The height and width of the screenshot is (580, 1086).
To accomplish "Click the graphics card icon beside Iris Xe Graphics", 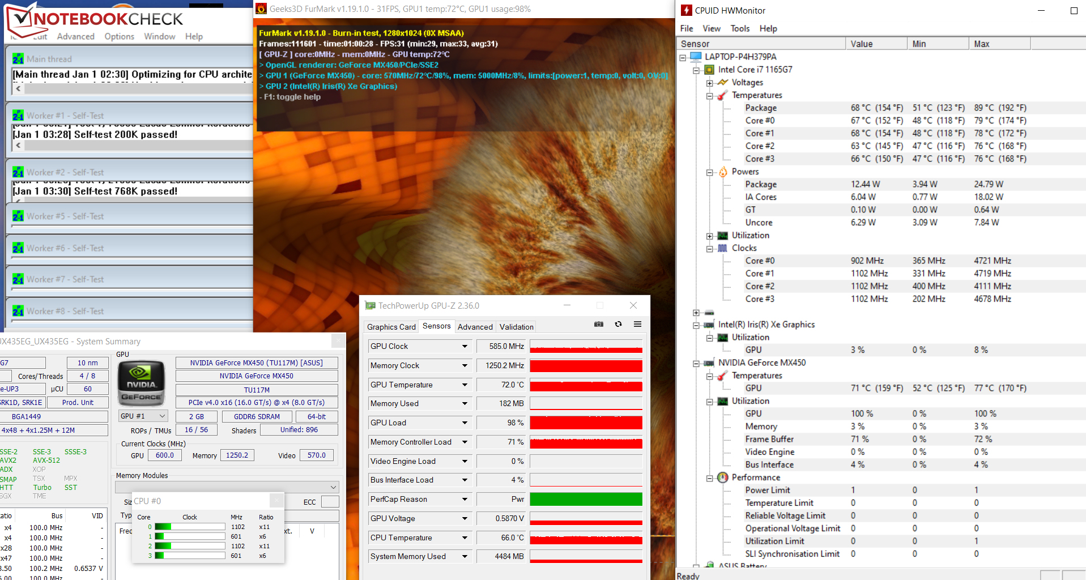I will [x=709, y=325].
